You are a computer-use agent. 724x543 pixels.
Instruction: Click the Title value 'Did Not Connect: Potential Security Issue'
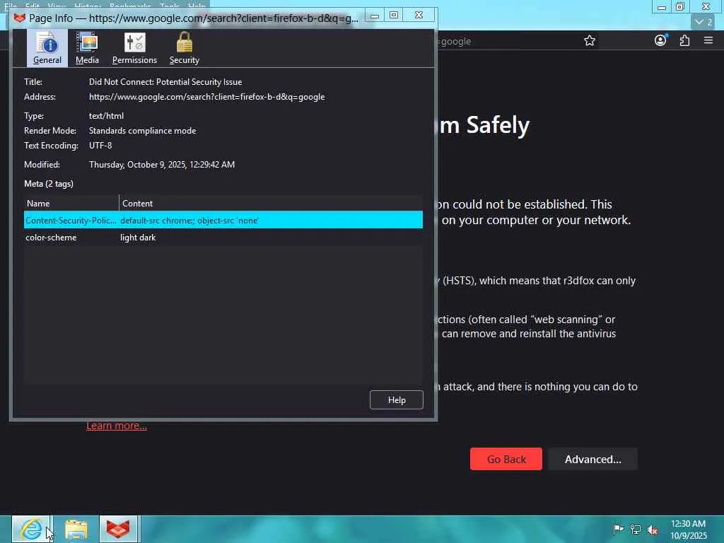[165, 82]
